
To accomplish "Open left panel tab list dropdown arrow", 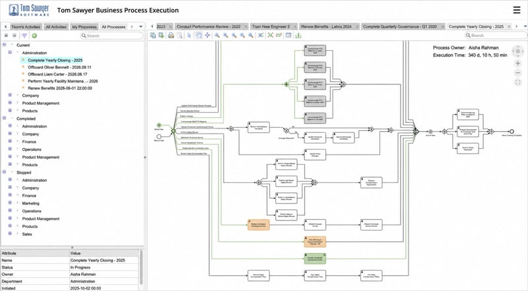I will 141,26.
